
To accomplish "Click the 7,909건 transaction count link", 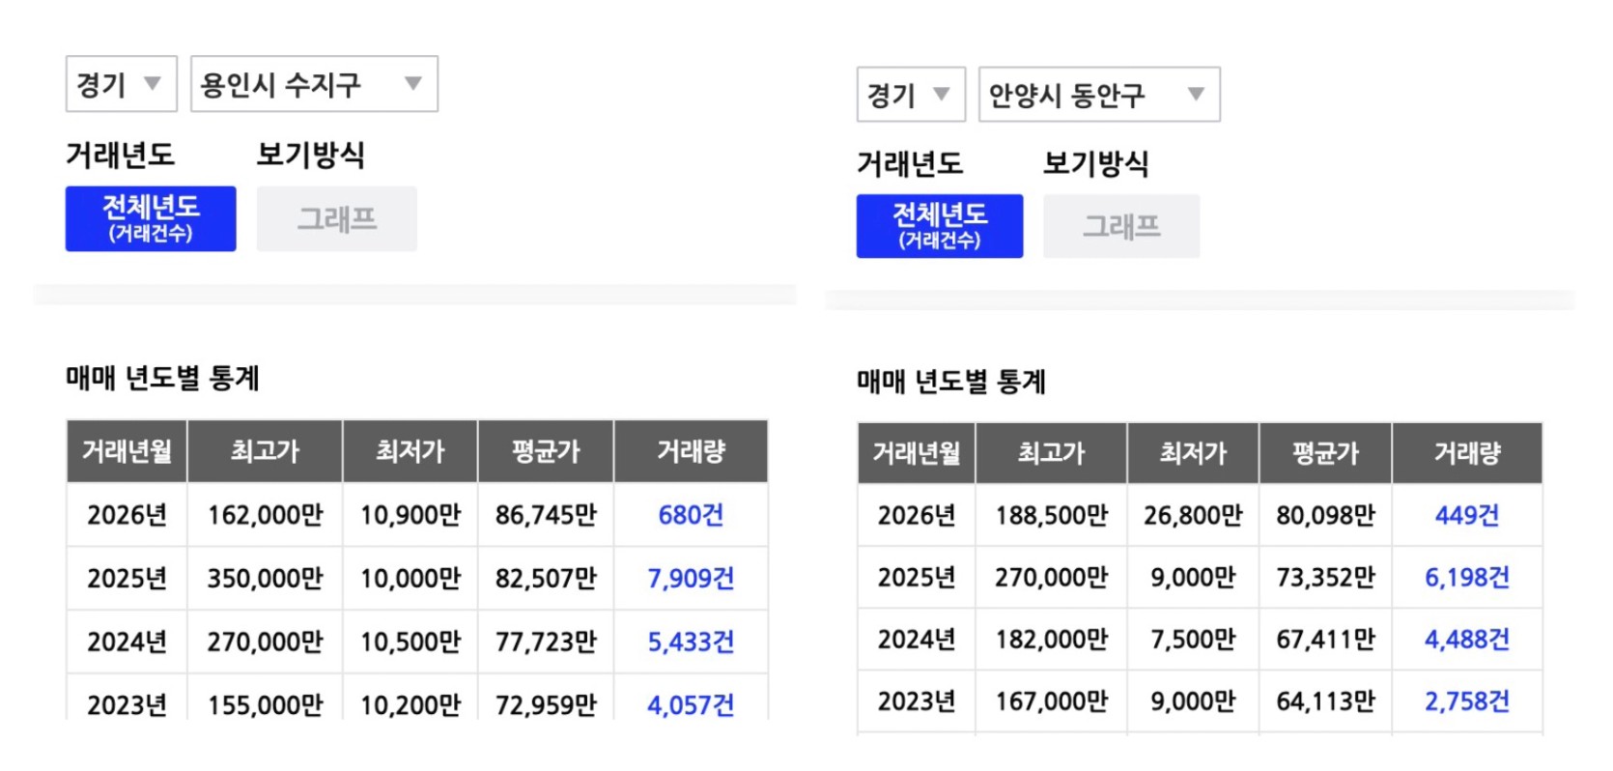I will (x=691, y=579).
